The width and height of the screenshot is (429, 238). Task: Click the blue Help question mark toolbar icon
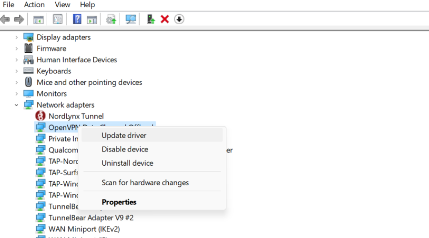click(x=77, y=19)
